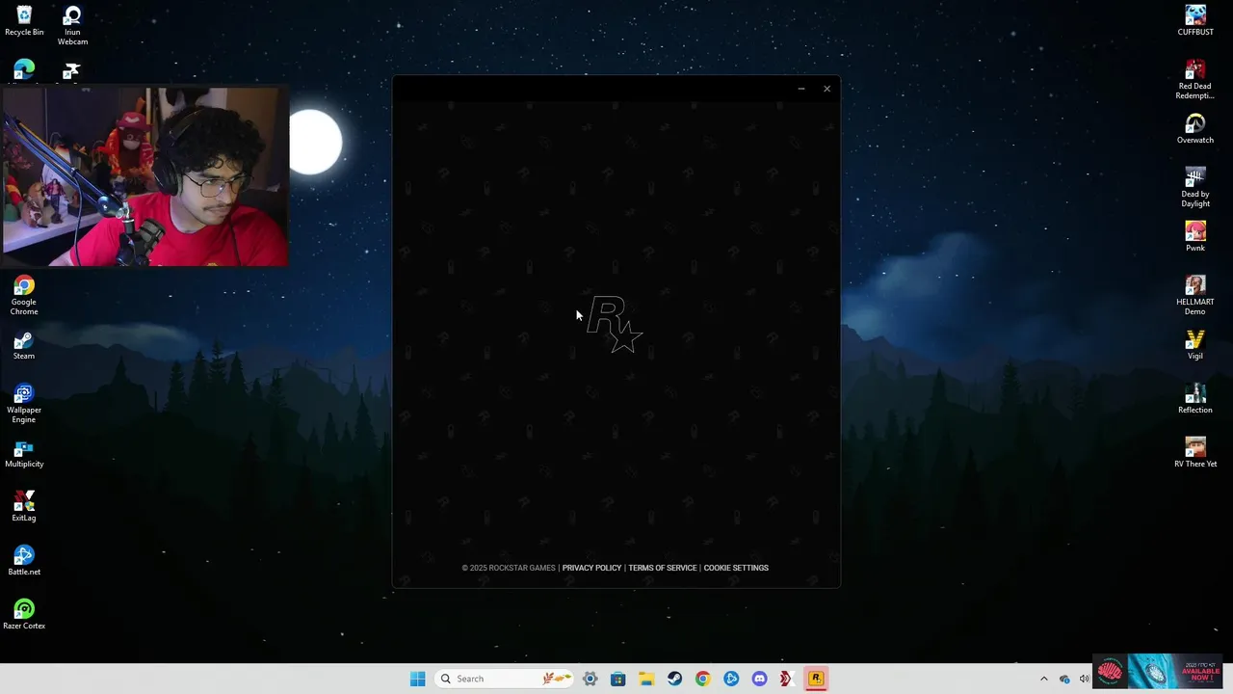This screenshot has height=694, width=1233.
Task: Select the Microsoft Edge desktop shortcut
Action: point(24,70)
